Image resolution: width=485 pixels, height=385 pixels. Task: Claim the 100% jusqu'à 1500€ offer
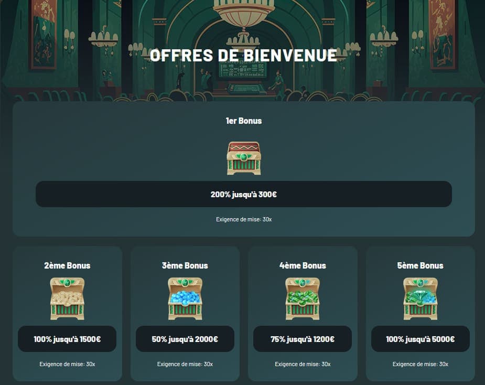pyautogui.click(x=67, y=338)
